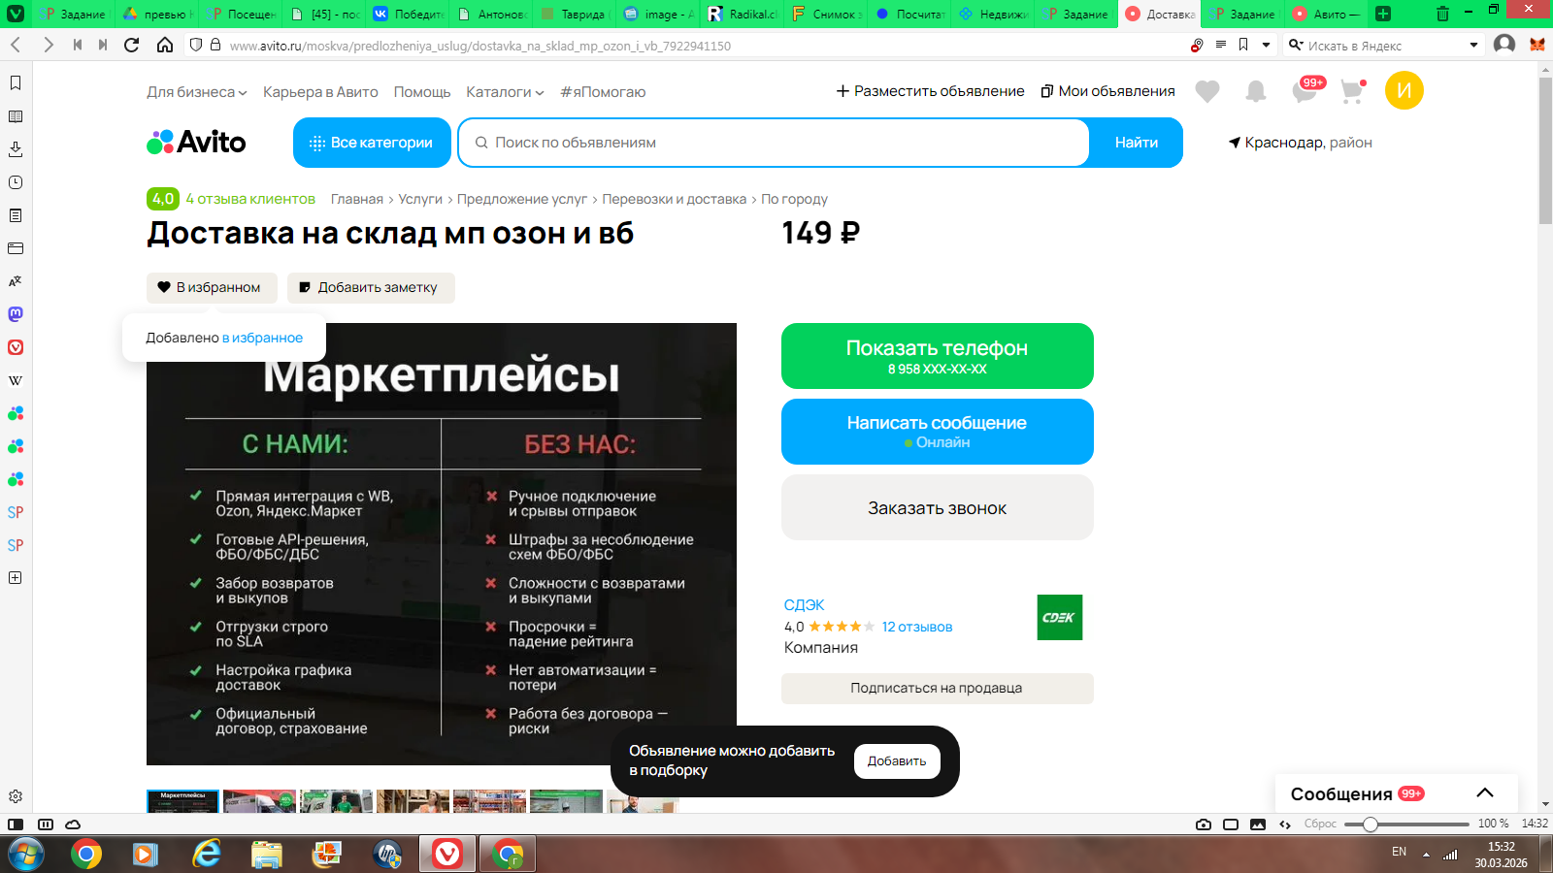The image size is (1553, 873).
Task: Reload the current page
Action: (x=132, y=45)
